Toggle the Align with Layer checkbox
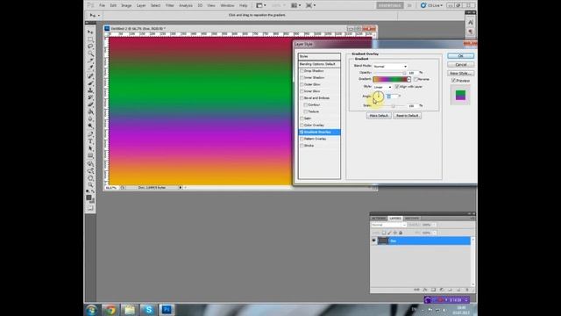Screen dimensions: 561x316 pos(397,87)
